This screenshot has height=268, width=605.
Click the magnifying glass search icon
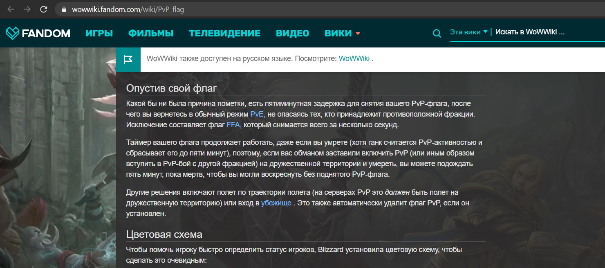(437, 34)
